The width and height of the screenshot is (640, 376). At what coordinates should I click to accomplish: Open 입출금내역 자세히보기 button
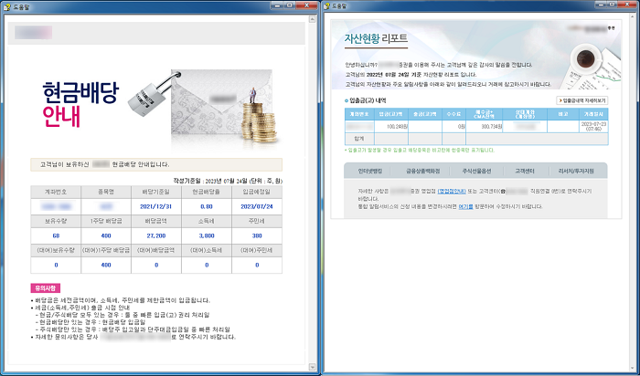(x=582, y=100)
